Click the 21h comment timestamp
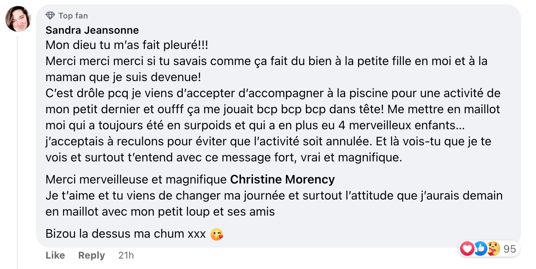This screenshot has height=269, width=536. (126, 255)
